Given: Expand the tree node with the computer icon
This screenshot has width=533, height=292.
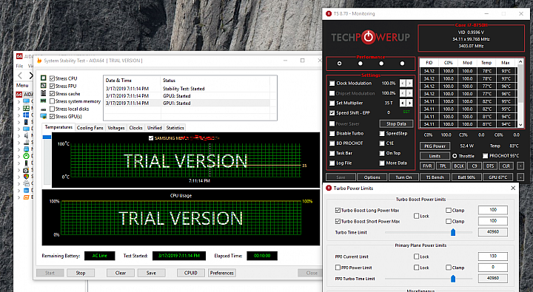Looking at the screenshot, I should coord(19,101).
